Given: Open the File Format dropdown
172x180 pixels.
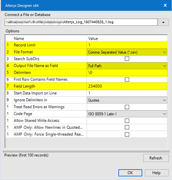Looking at the screenshot, I should (127, 52).
